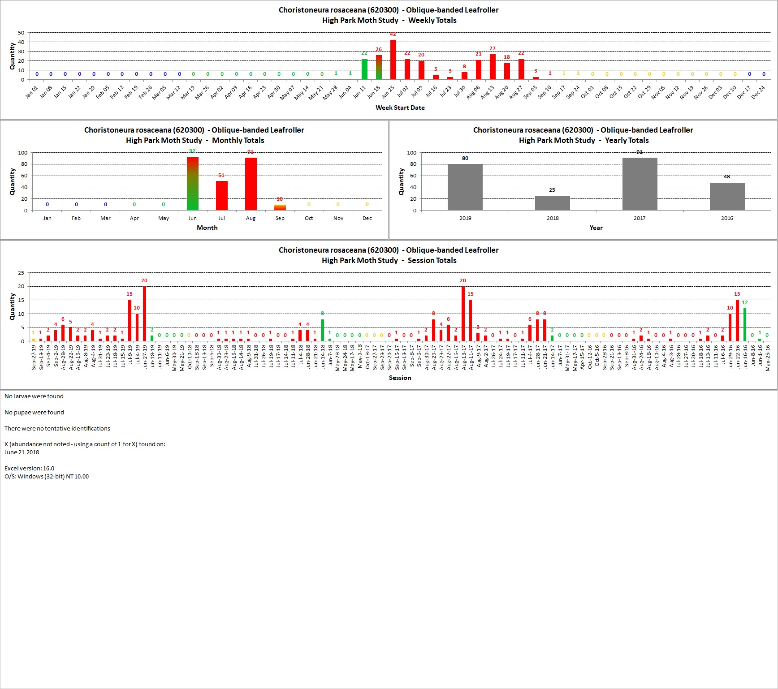Image resolution: width=778 pixels, height=689 pixels.
Task: Select the Aug 20 weekly bar labeled 18
Action: coord(507,71)
